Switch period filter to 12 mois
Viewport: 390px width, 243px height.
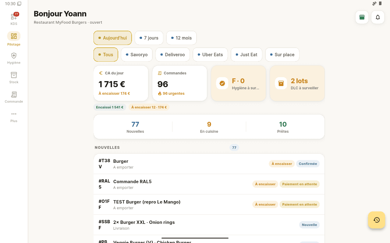tap(181, 38)
